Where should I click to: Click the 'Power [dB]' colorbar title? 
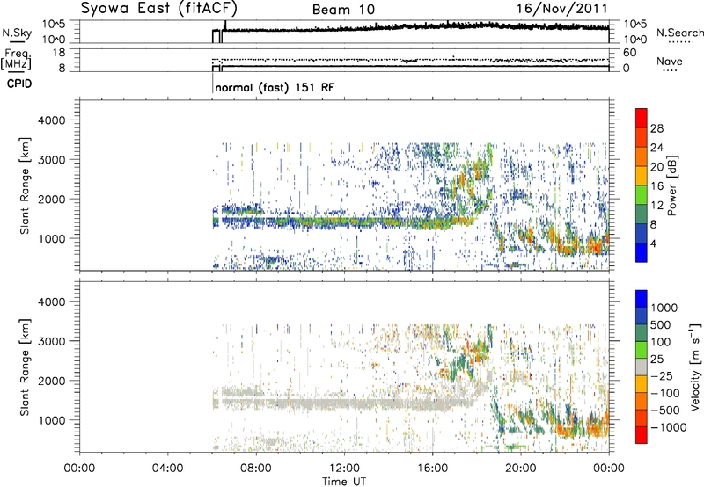(x=672, y=185)
